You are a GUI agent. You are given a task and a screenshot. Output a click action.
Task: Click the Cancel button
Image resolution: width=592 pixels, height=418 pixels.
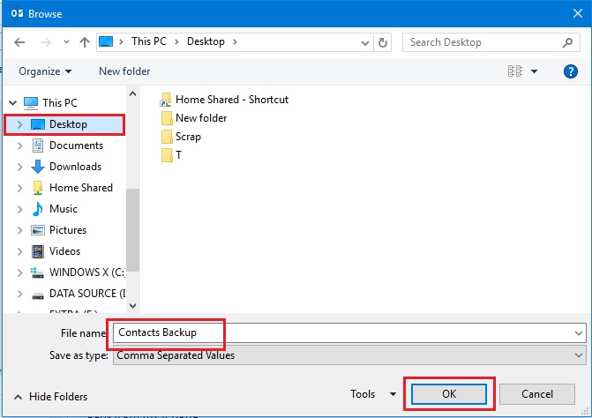tap(536, 394)
